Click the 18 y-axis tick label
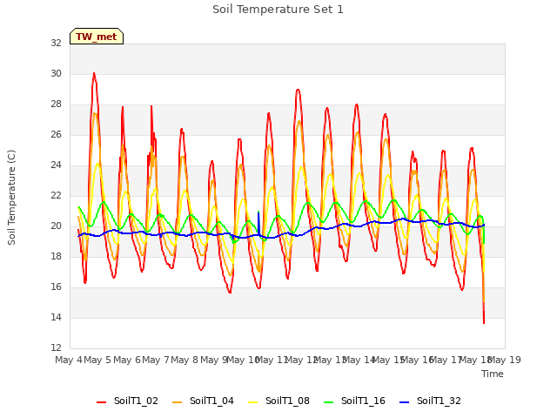 [56, 256]
